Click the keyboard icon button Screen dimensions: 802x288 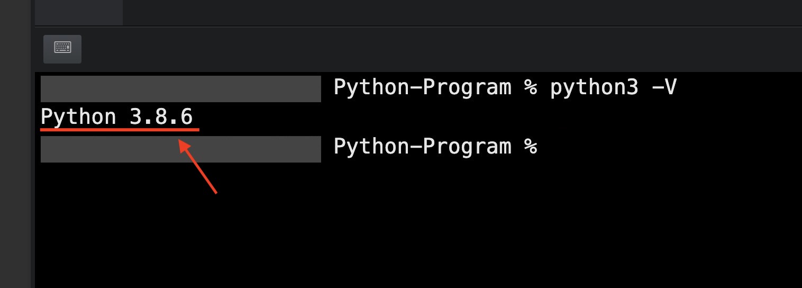click(62, 49)
